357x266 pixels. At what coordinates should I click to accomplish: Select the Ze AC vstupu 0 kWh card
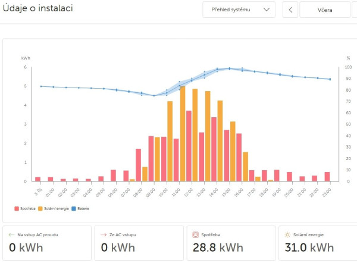(x=138, y=244)
